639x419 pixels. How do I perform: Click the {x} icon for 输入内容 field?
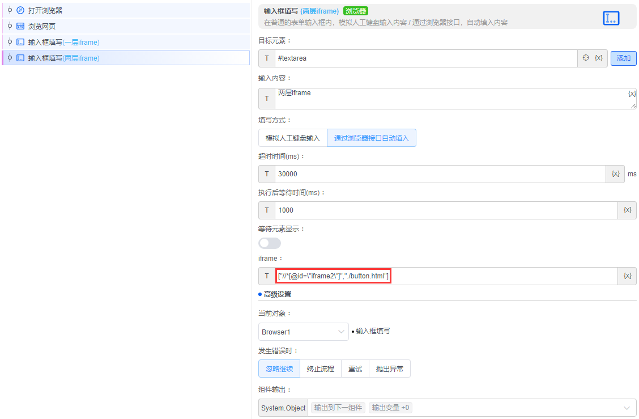632,94
